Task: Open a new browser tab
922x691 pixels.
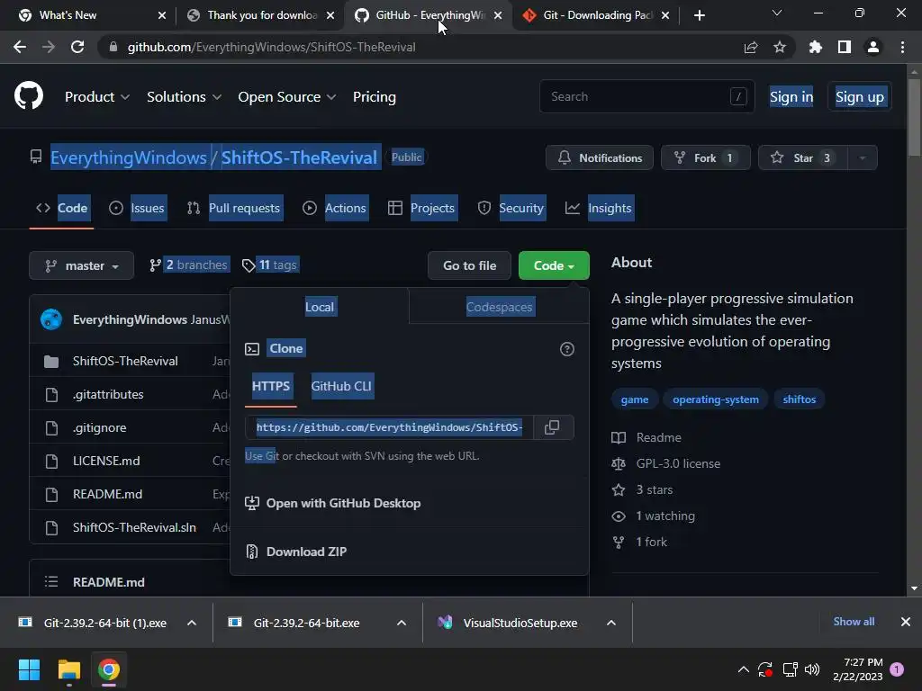Action: 699,15
